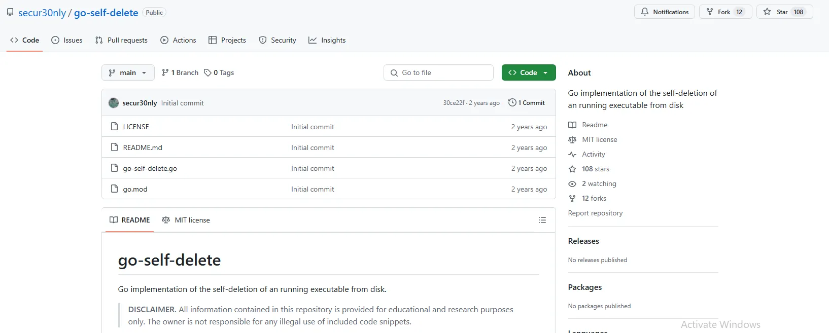This screenshot has width=829, height=333.
Task: Click the secur30nly user avatar
Action: click(114, 103)
